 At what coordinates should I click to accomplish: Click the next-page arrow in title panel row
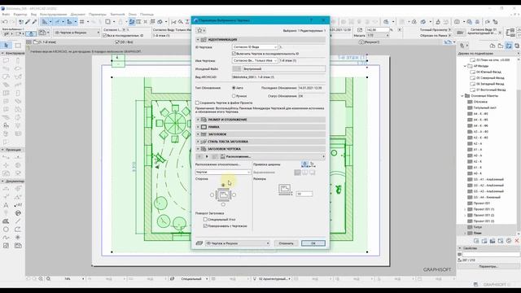[x=207, y=156]
